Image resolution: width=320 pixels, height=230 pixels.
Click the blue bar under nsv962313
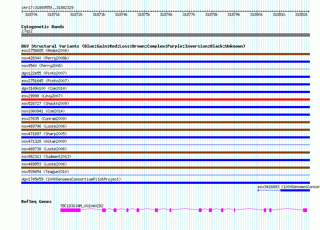165,160
